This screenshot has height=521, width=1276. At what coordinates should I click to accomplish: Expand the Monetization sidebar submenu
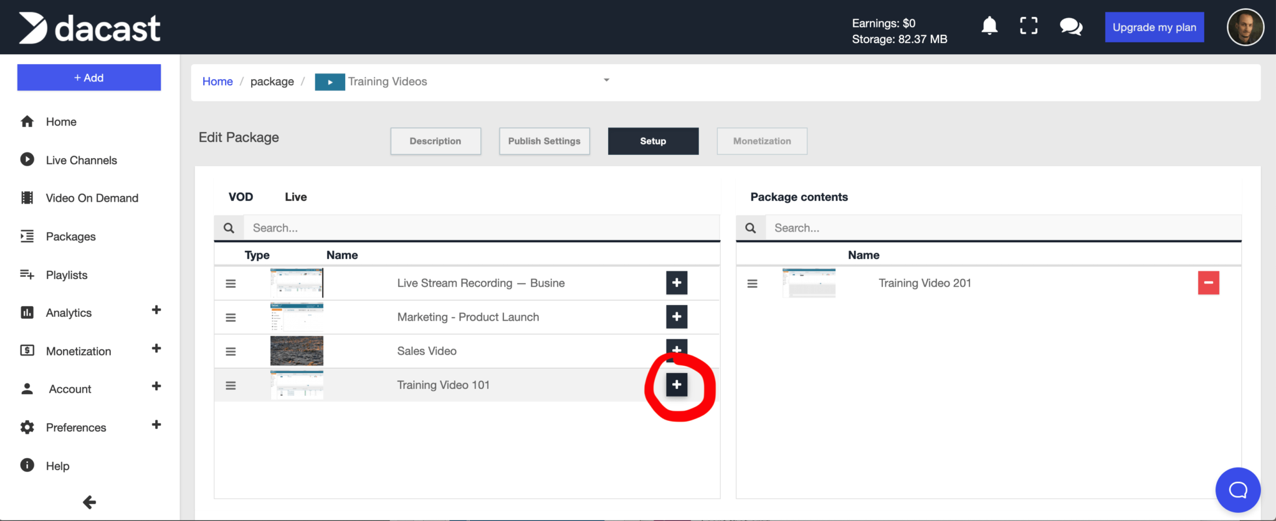(156, 349)
